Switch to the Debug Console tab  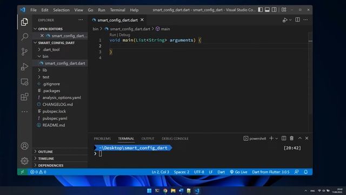click(x=175, y=139)
